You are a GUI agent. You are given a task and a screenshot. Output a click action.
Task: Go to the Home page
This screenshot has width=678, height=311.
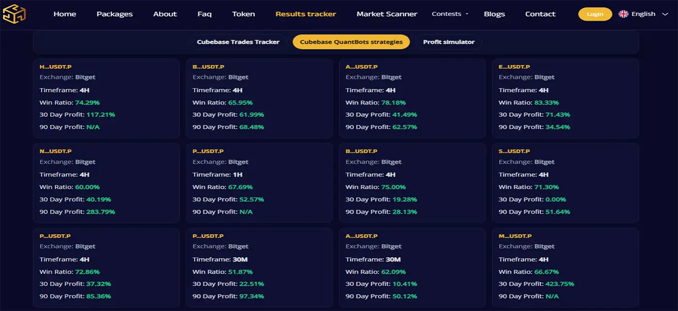click(65, 14)
